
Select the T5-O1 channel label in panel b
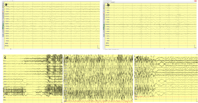[108, 13]
